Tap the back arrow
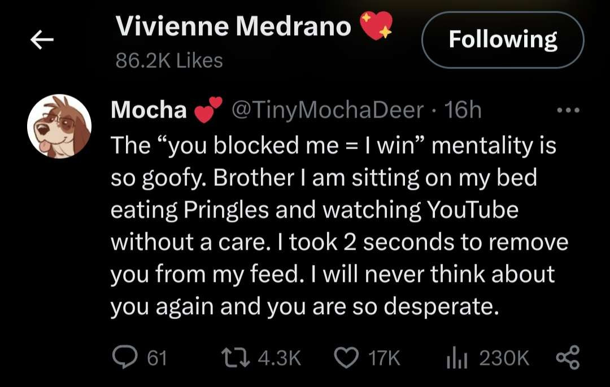The width and height of the screenshot is (610, 387). pos(42,40)
